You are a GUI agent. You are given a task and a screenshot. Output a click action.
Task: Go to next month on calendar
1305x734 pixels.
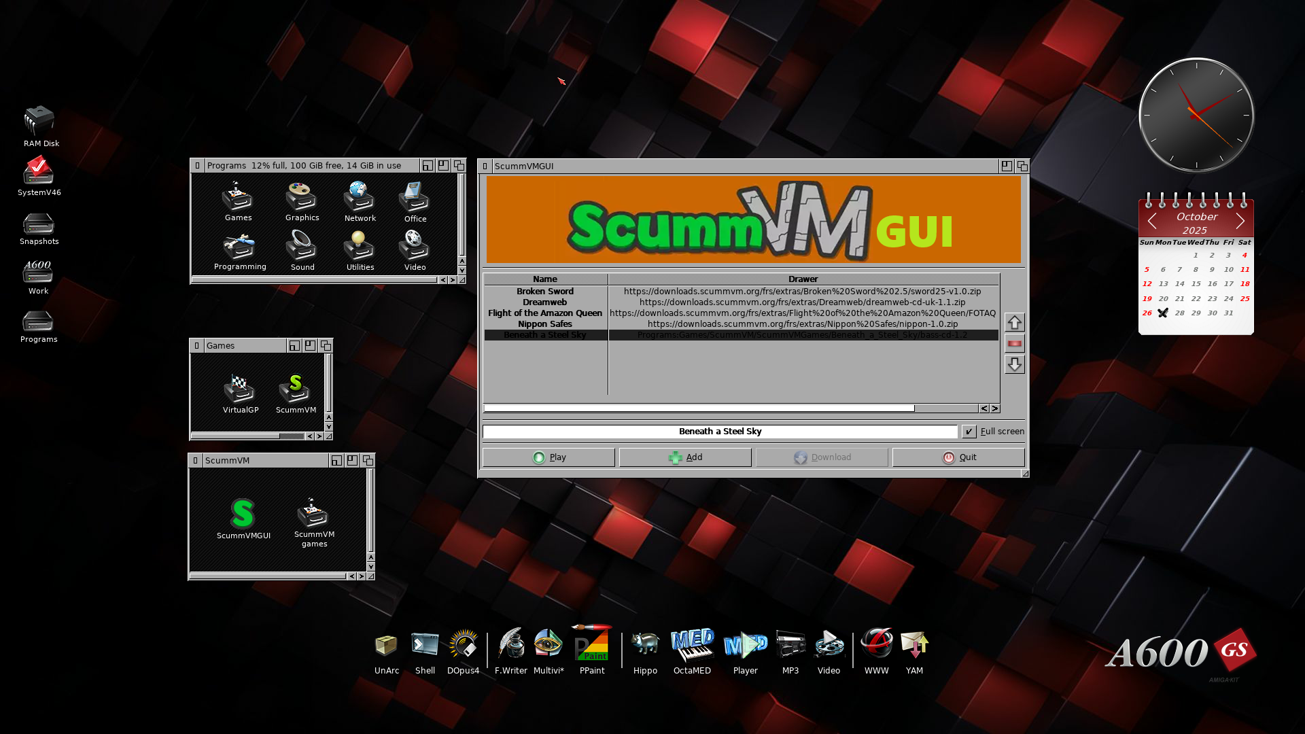point(1240,221)
